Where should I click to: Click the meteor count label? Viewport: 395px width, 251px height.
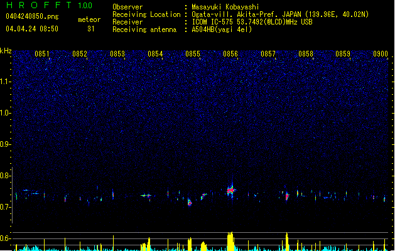click(89, 19)
